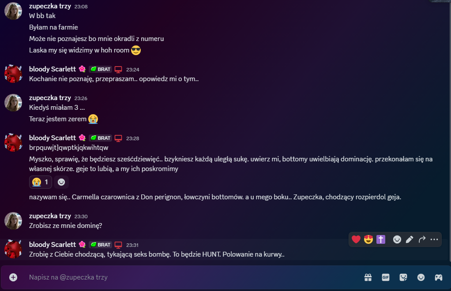Click bloody Scarlett name at 23:24
The width and height of the screenshot is (451, 291).
53,69
